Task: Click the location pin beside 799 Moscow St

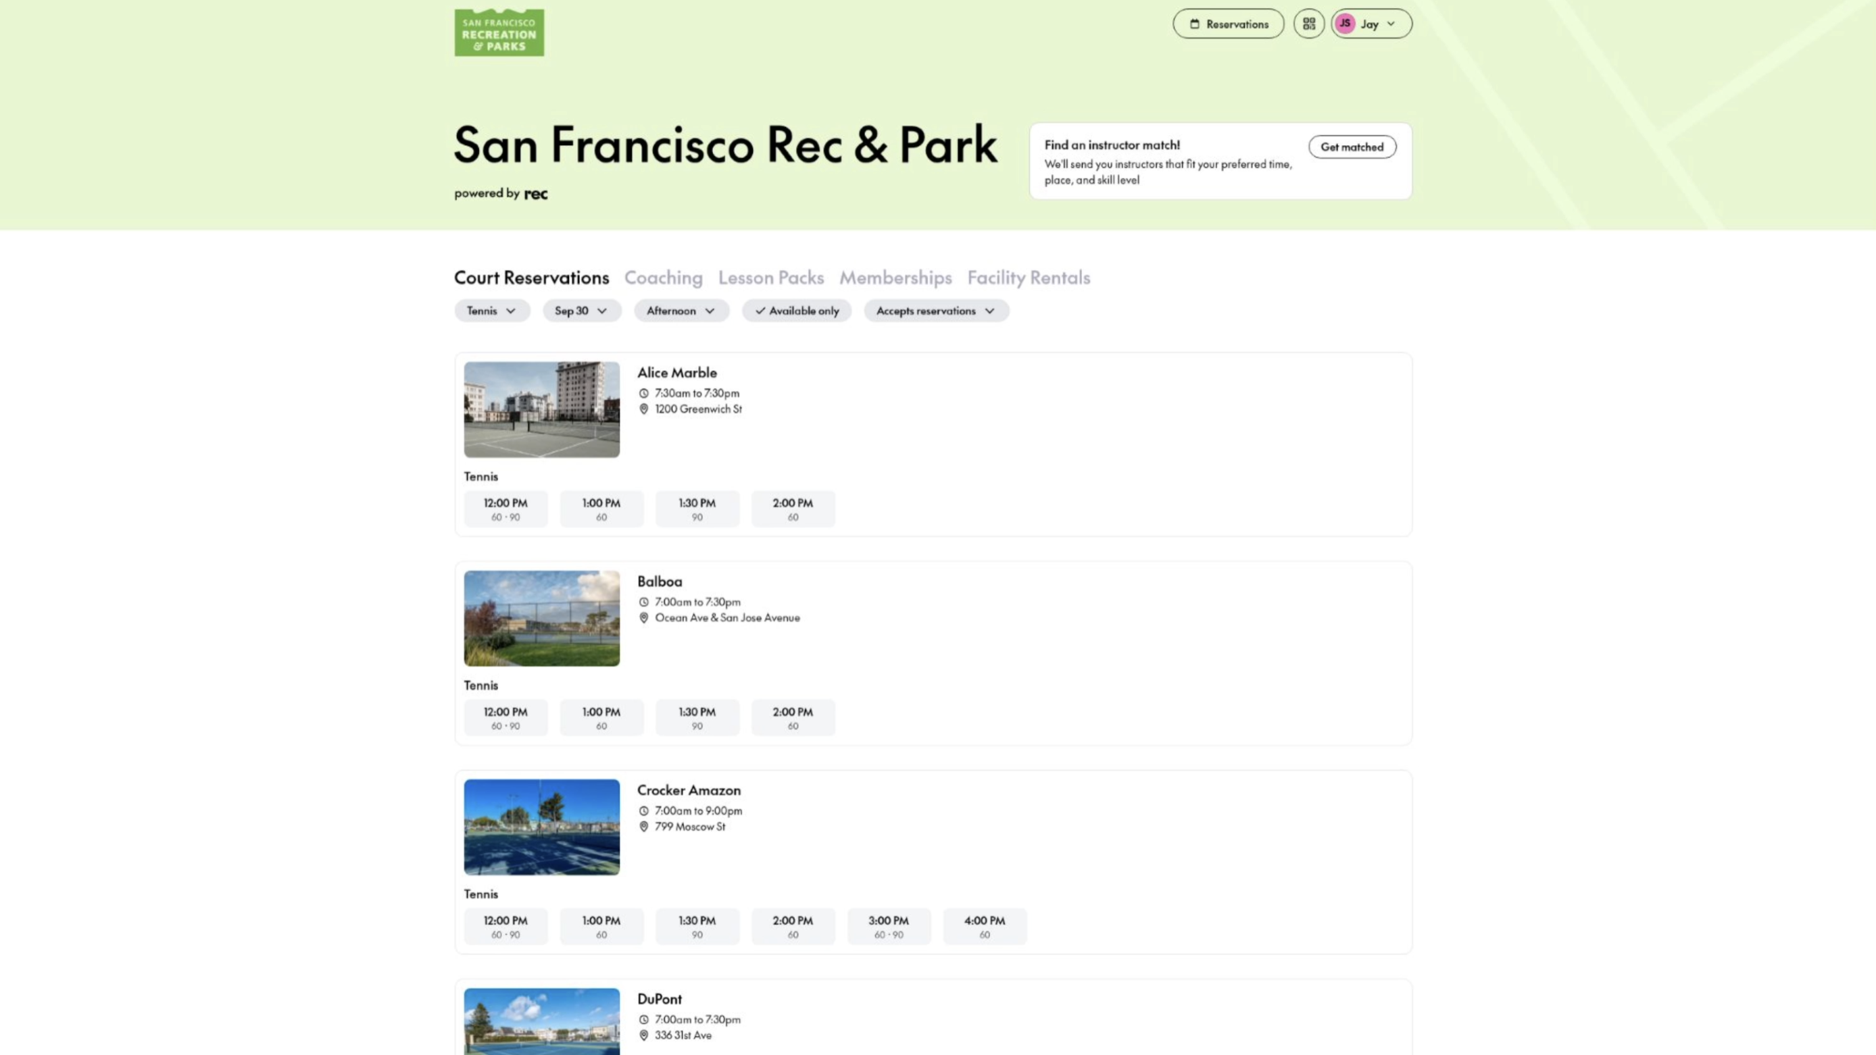Action: click(644, 827)
